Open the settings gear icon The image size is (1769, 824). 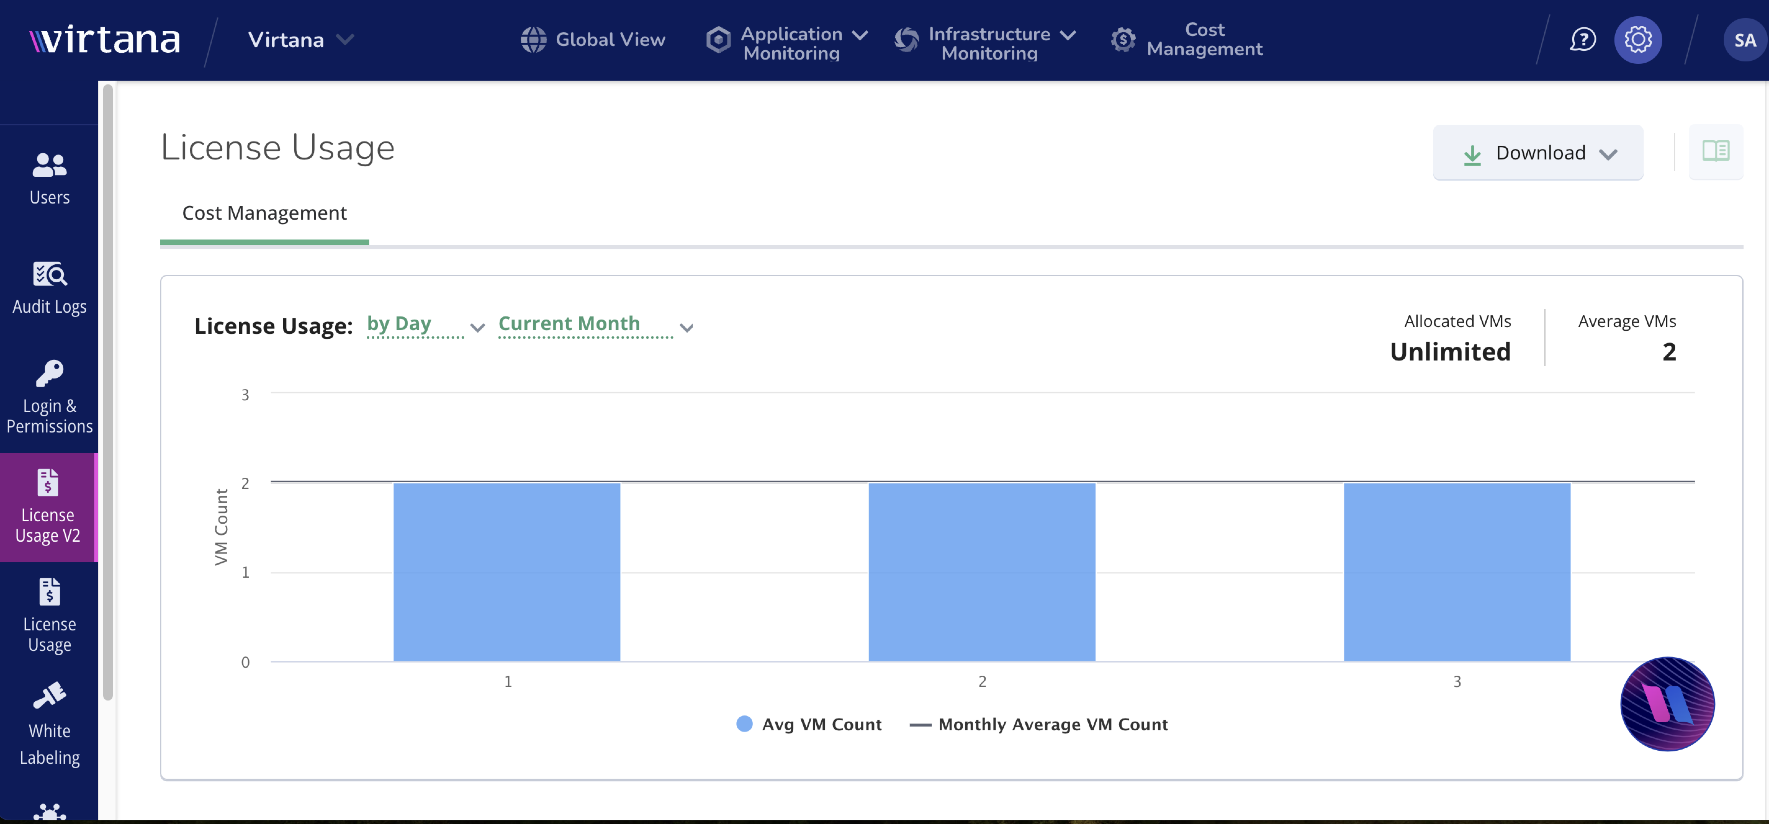pos(1638,40)
